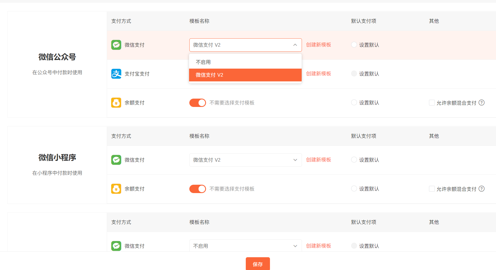Toggle 余额支付 switch in 微信公众号 section
Screen dimensions: 496x270
click(x=198, y=103)
